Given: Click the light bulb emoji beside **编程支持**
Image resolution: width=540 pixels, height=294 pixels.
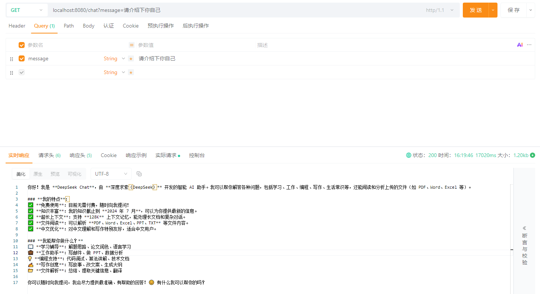Looking at the screenshot, I should 30,259.
